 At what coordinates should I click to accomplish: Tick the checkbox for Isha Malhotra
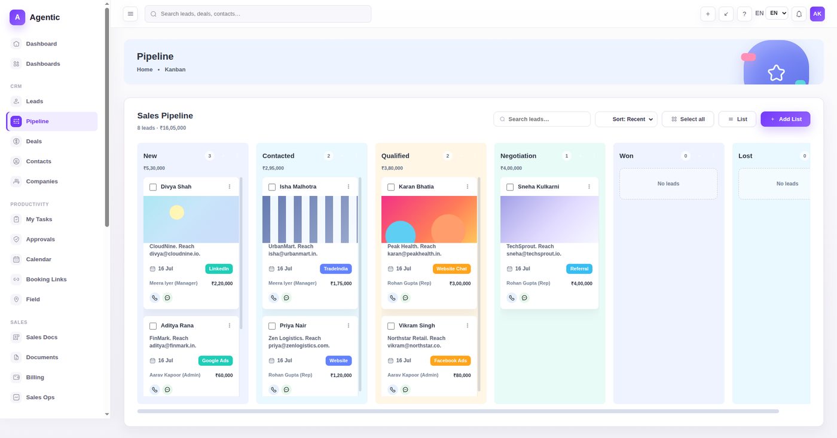coord(272,187)
